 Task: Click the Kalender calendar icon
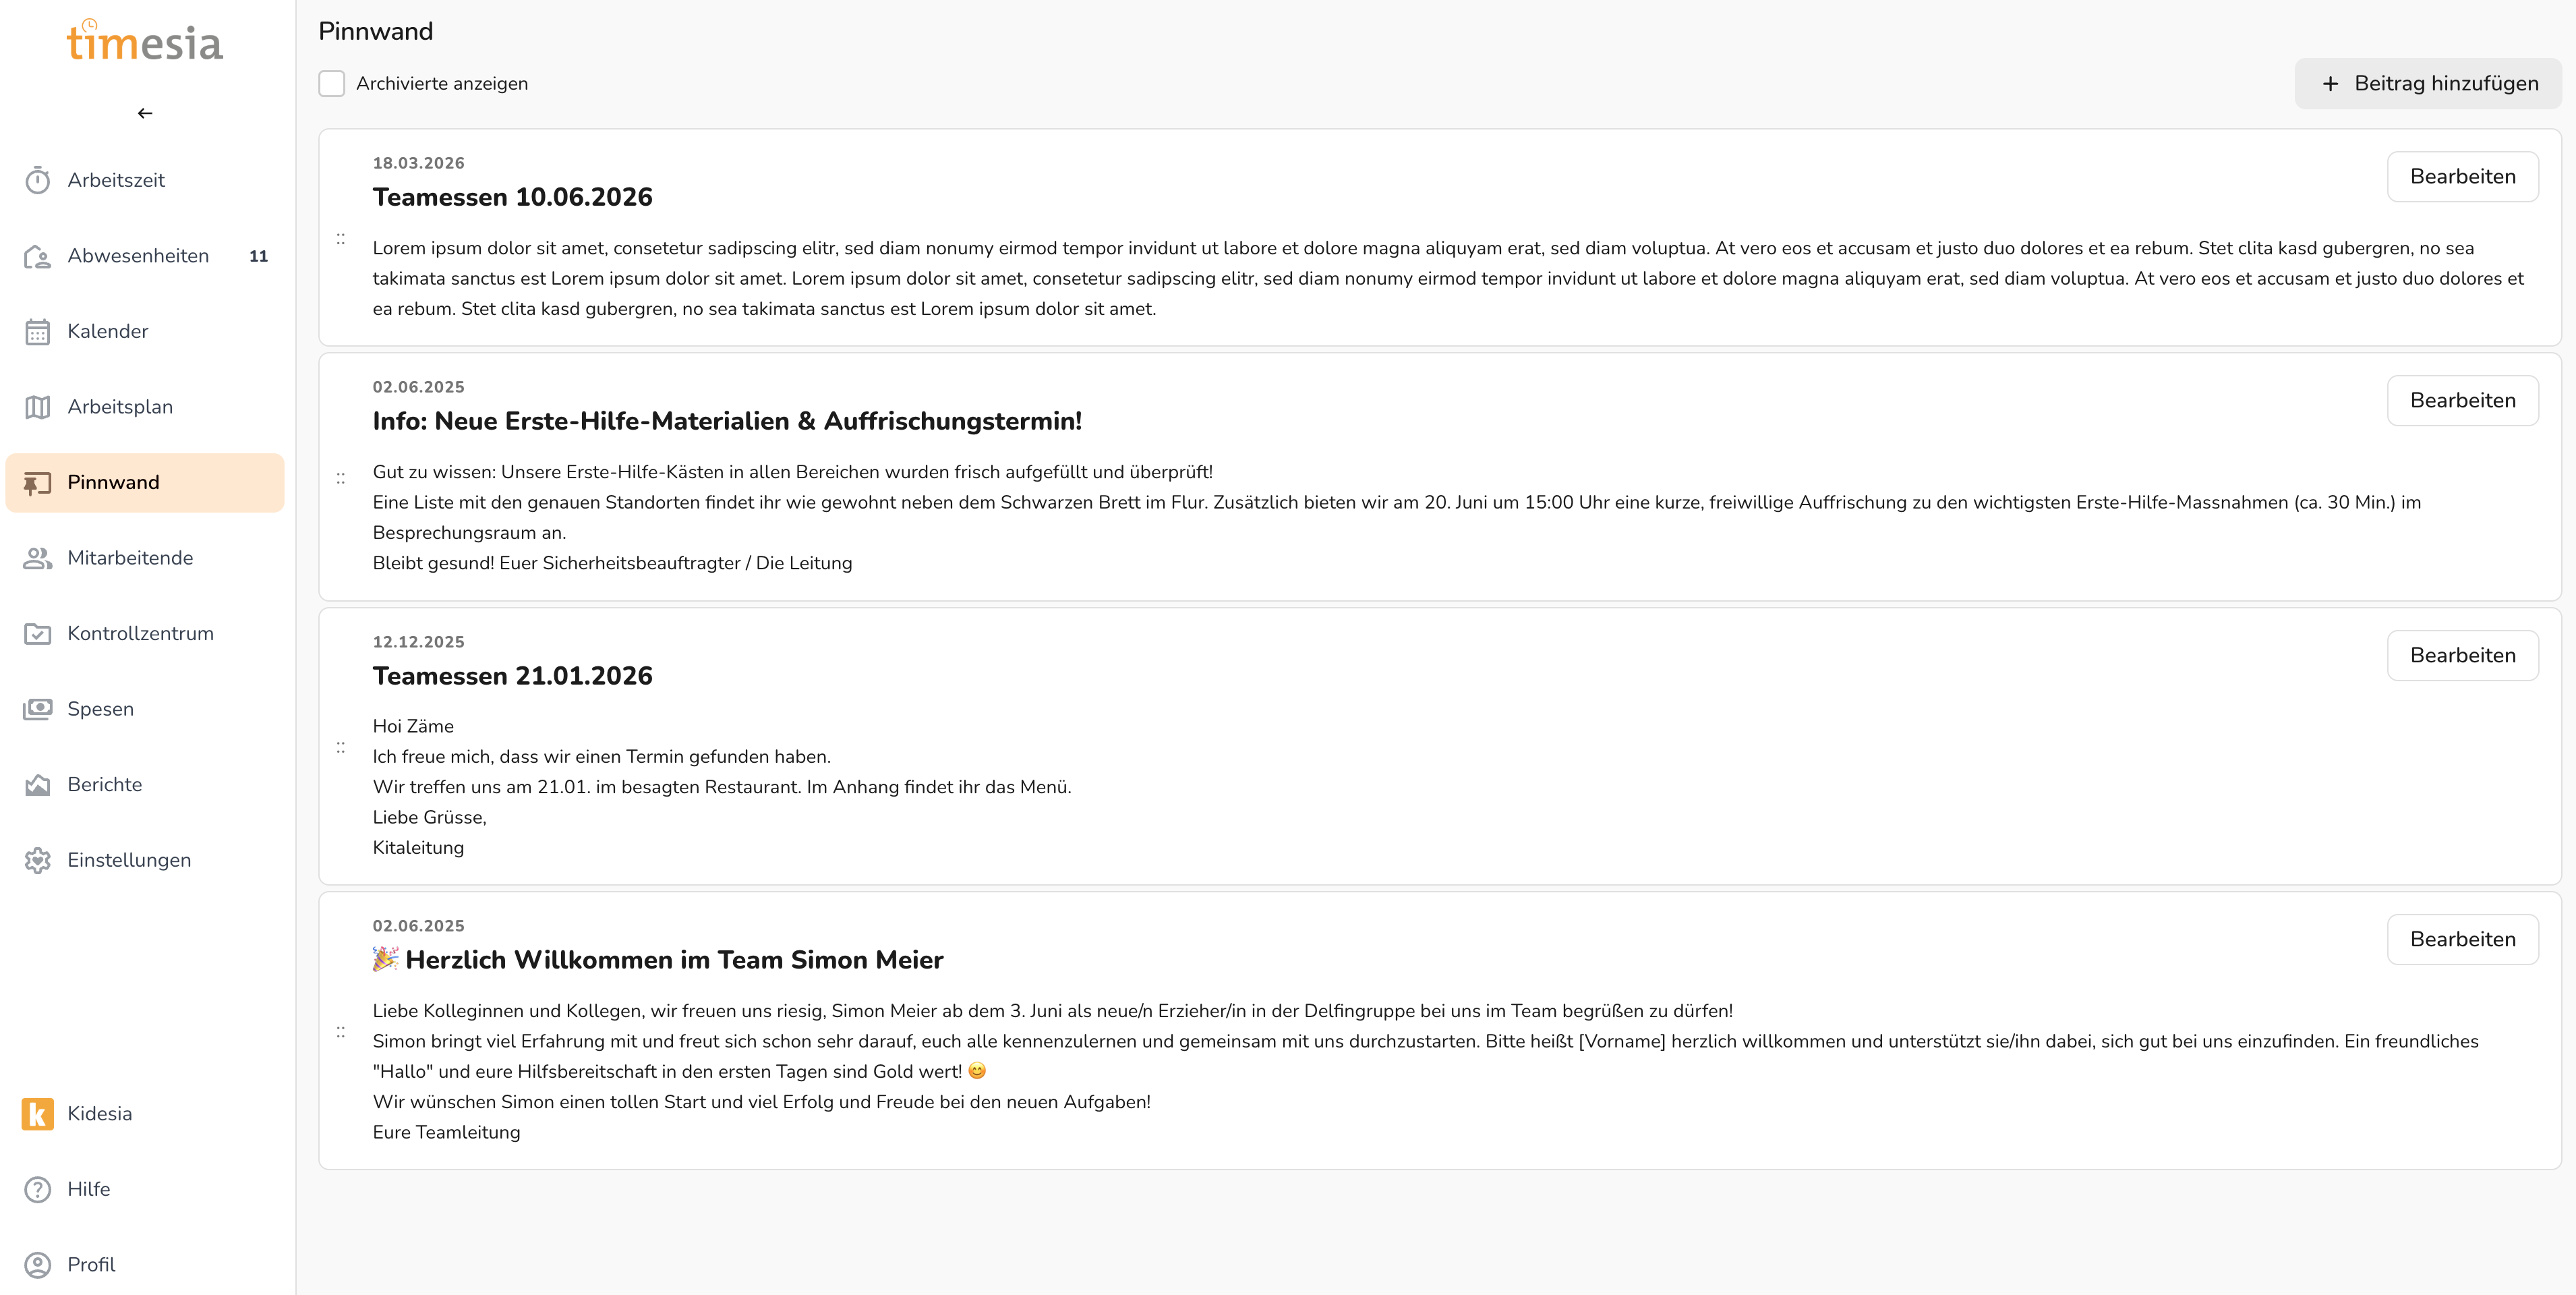tap(38, 332)
